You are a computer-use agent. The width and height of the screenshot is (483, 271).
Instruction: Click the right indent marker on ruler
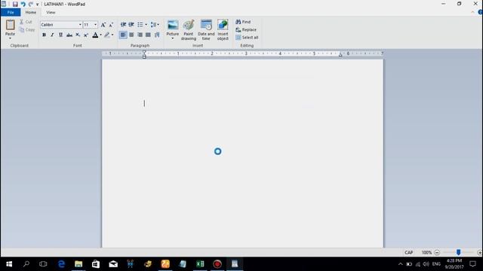340,55
